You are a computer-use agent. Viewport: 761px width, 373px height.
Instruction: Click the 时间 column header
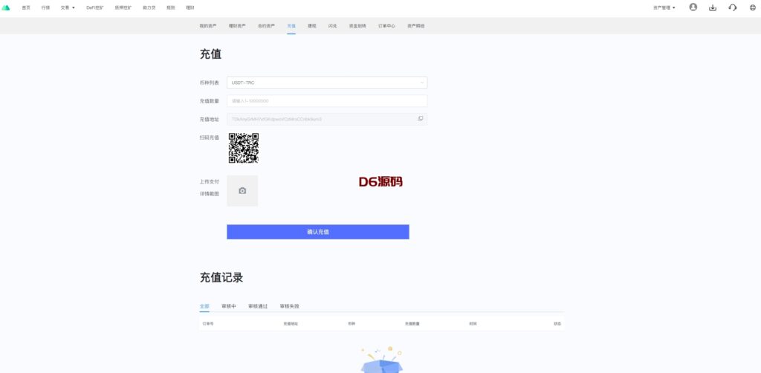[473, 323]
